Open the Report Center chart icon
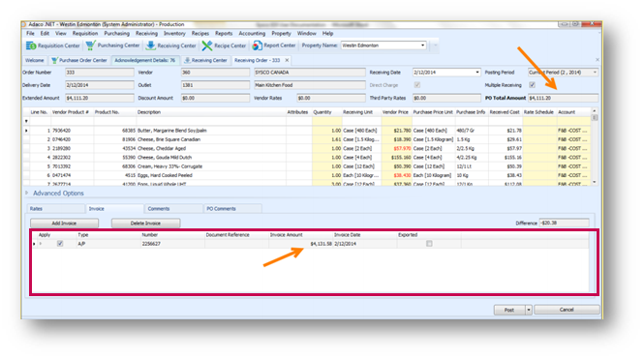 click(x=257, y=45)
